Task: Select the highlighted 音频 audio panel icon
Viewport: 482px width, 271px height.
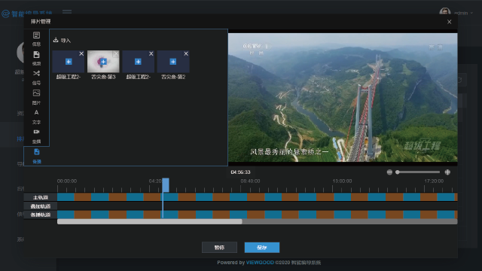Action: click(37, 152)
